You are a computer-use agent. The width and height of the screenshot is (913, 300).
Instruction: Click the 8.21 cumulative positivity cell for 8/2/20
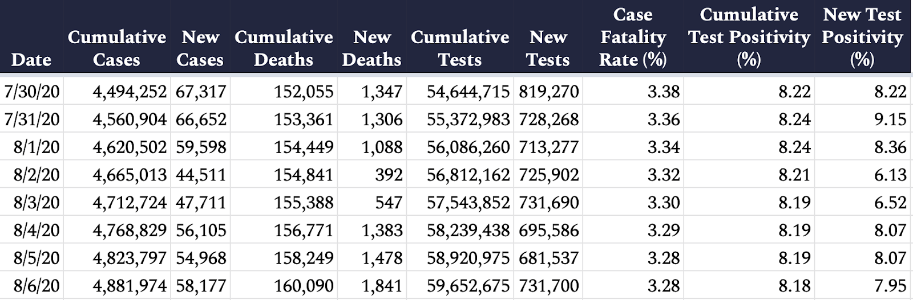pyautogui.click(x=749, y=174)
